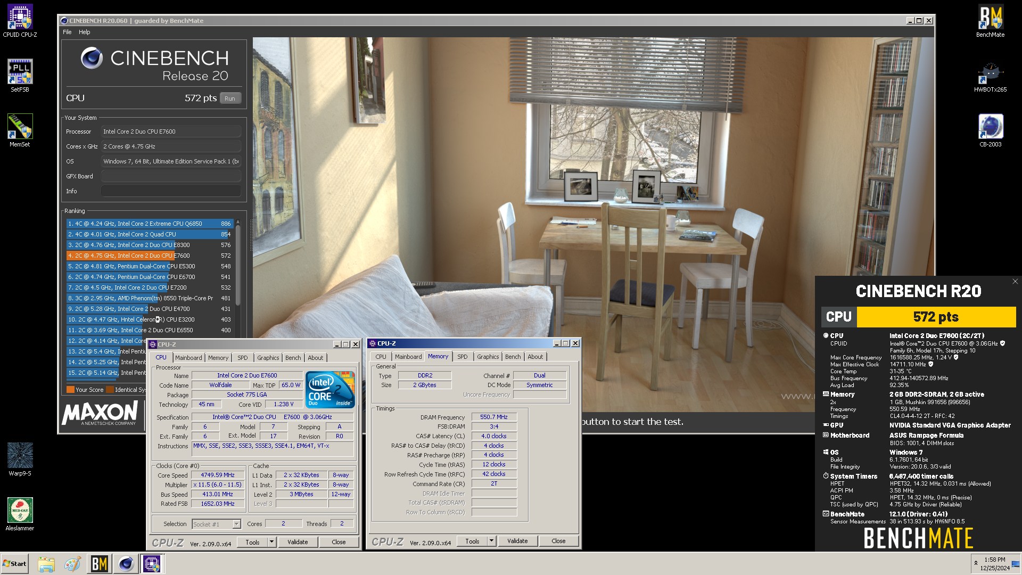This screenshot has height=575, width=1022.
Task: Click the OS Windows icon in BenchMate panel
Action: point(826,453)
